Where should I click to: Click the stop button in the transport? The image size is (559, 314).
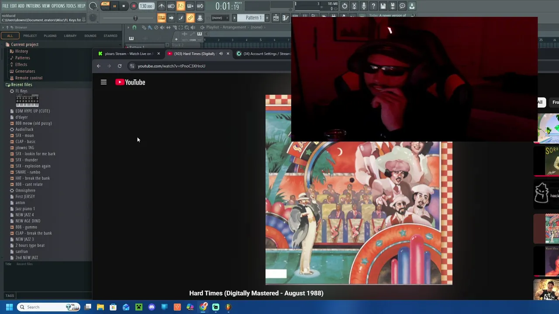(x=124, y=6)
